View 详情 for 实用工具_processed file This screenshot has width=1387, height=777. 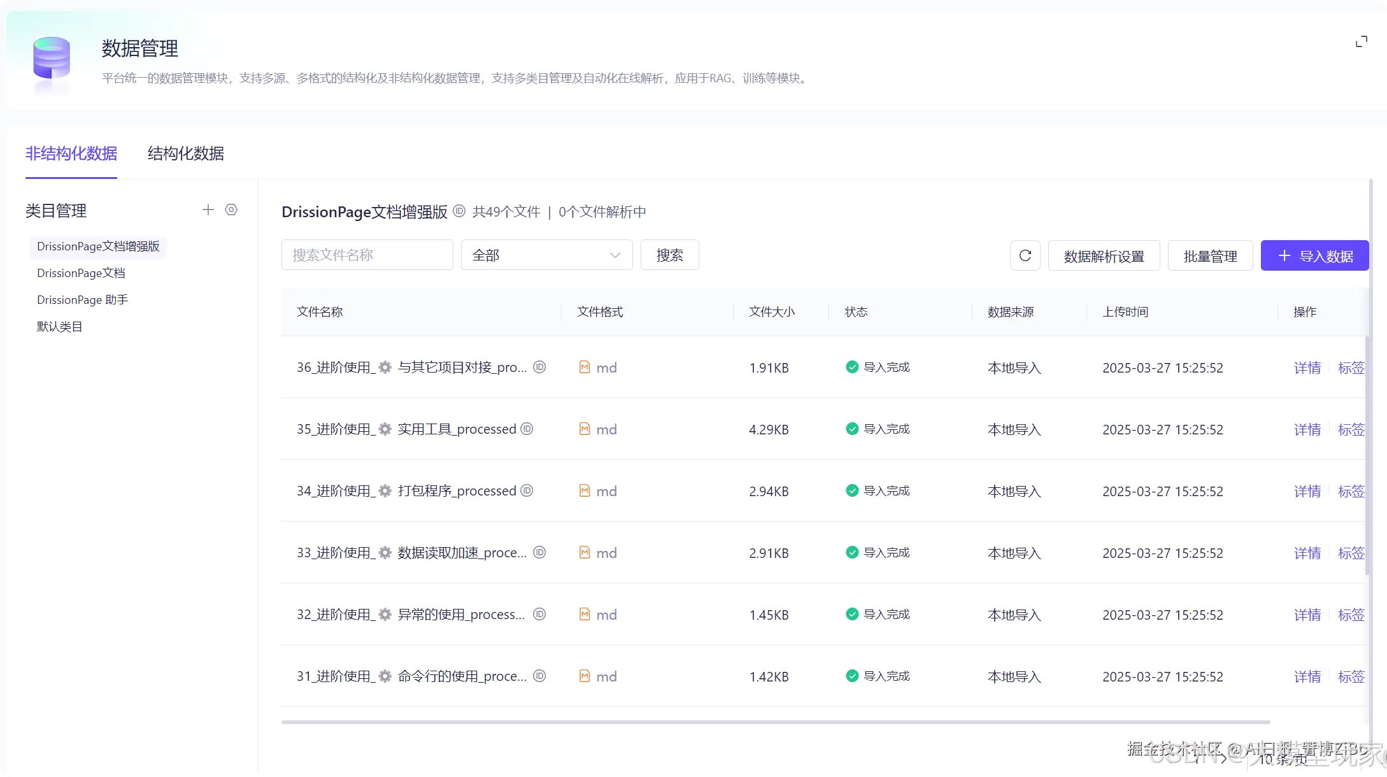(x=1307, y=429)
